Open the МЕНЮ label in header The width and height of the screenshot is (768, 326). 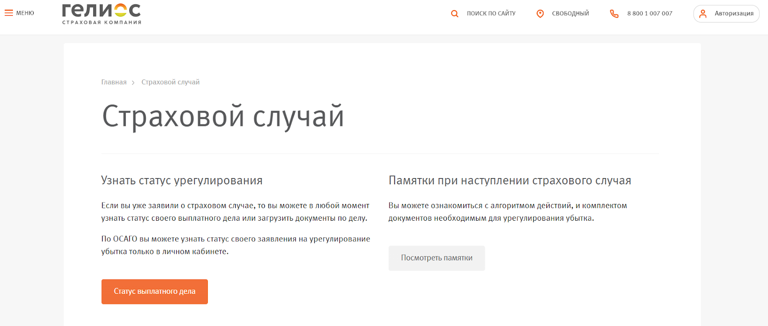[x=25, y=13]
